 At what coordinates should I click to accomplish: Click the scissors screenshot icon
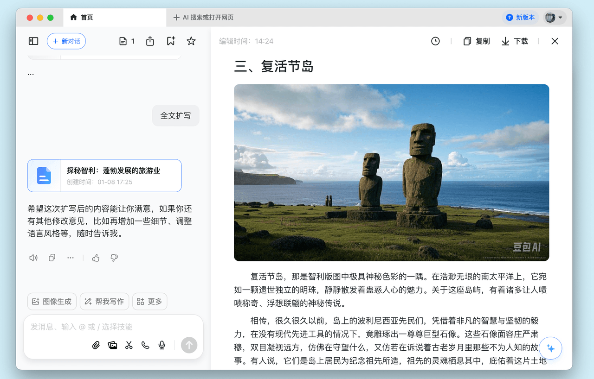[x=129, y=345]
